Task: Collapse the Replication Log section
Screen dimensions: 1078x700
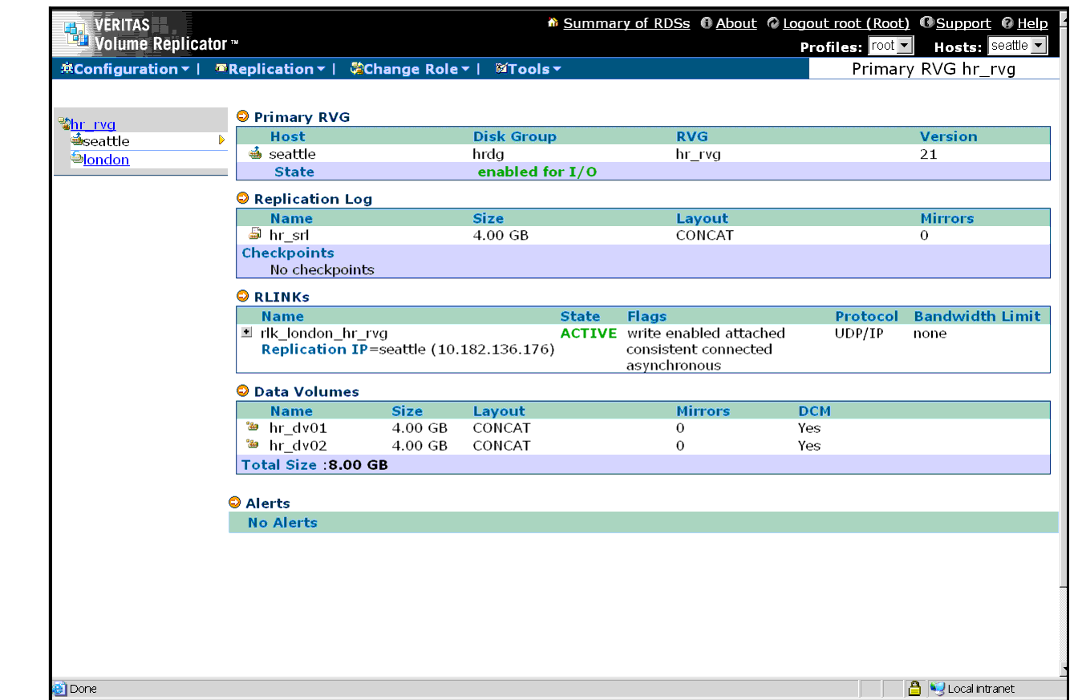Action: (243, 198)
